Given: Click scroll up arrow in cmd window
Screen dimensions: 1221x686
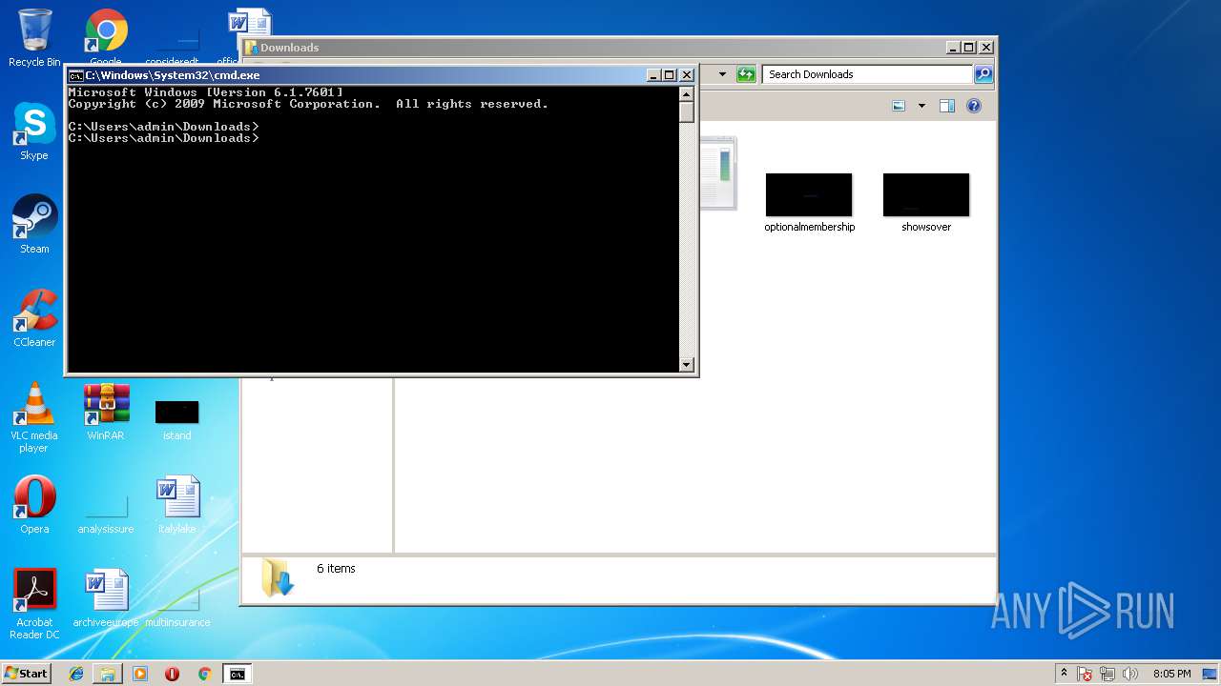Looking at the screenshot, I should tap(686, 93).
